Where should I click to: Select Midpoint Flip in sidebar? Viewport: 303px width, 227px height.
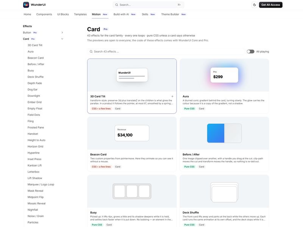36,197
